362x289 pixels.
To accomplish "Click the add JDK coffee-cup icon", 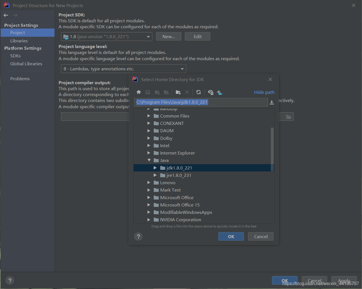I will pos(219,92).
